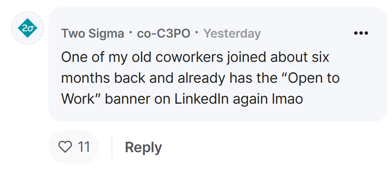
Task: Click the like count number 11
Action: [84, 147]
